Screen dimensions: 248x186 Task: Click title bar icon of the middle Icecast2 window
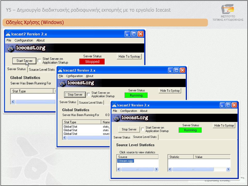point(60,70)
